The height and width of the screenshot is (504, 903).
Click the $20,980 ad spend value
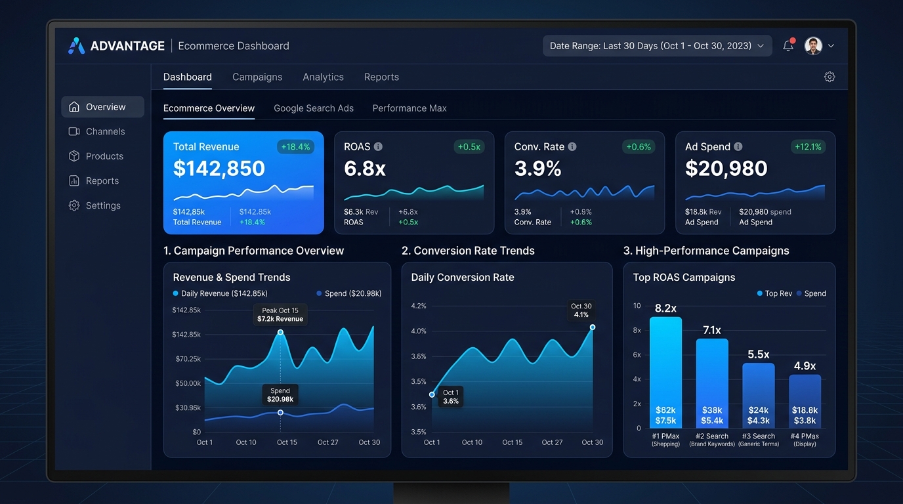pos(726,169)
